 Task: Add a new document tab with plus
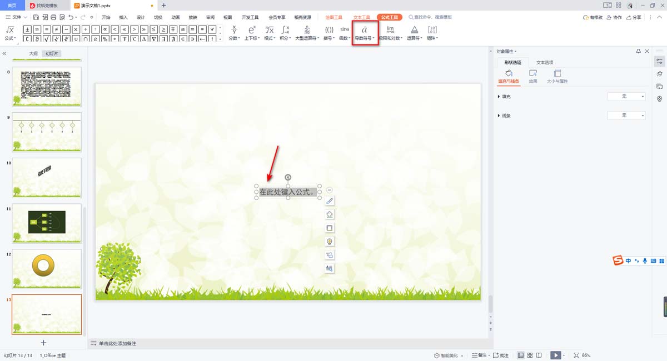[x=163, y=5]
